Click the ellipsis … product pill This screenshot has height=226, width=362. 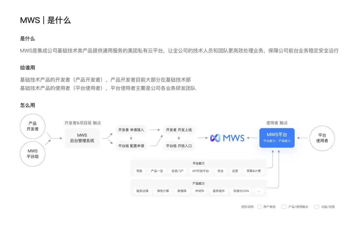(259, 191)
